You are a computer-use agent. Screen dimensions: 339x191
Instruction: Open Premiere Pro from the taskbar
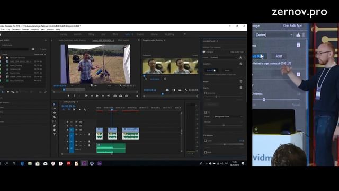tap(84, 163)
